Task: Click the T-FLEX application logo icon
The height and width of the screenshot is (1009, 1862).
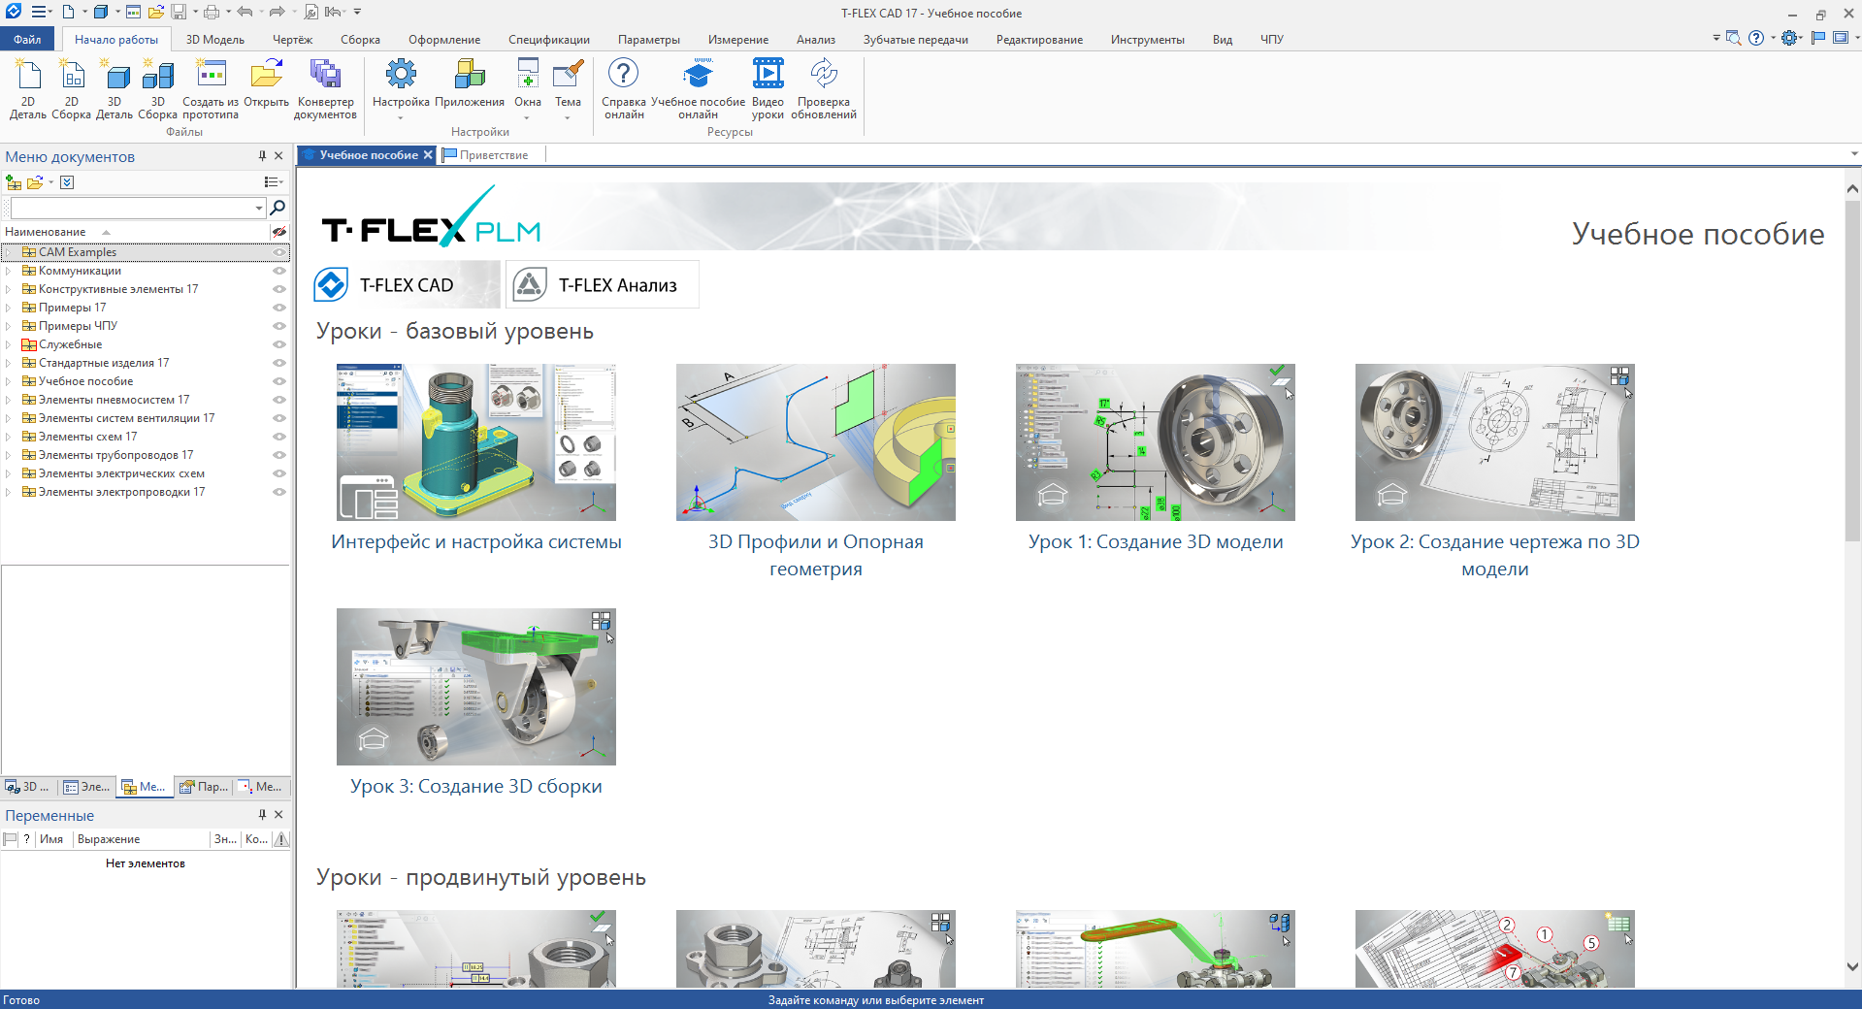Action: (x=14, y=13)
